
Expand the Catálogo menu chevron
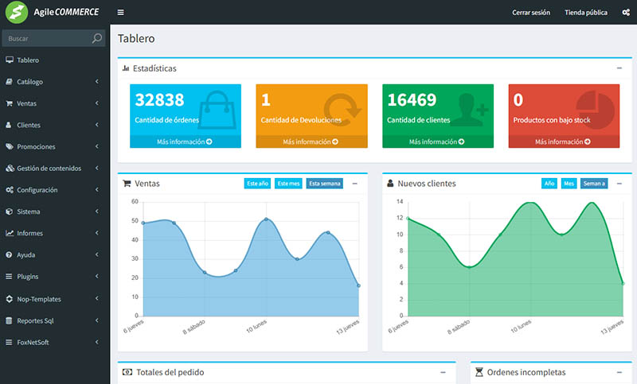tap(96, 82)
